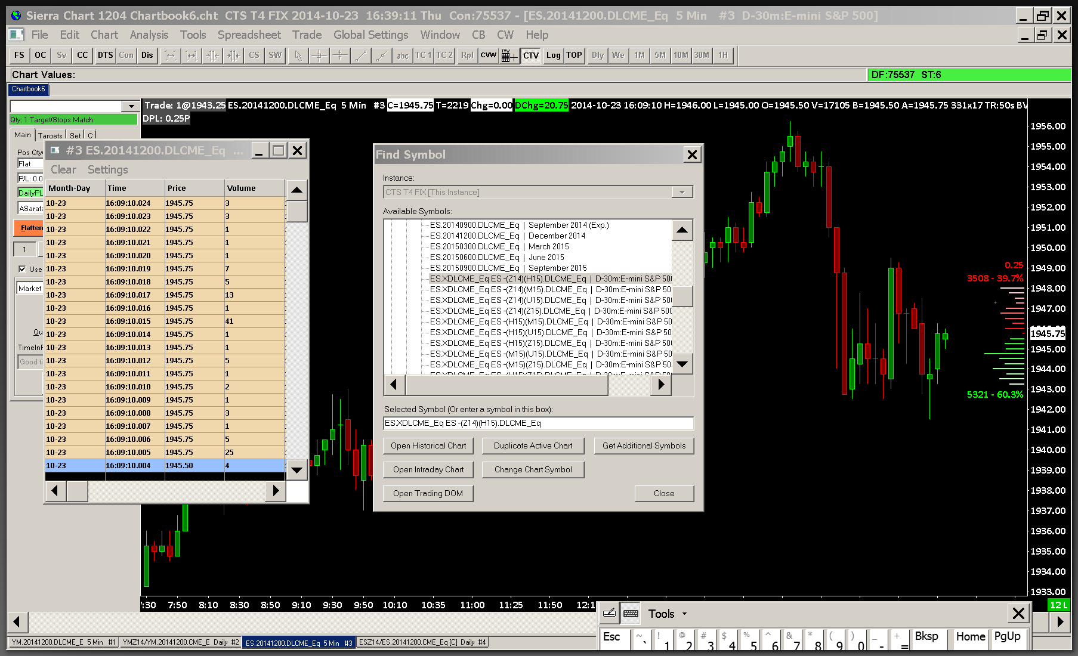Click Open Trading DOM button
The height and width of the screenshot is (656, 1078).
(428, 493)
